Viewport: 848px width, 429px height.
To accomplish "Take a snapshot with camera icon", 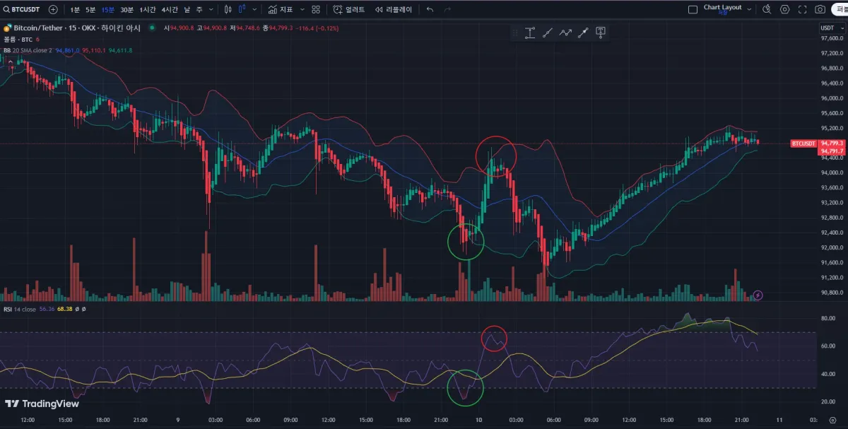I will click(x=820, y=10).
